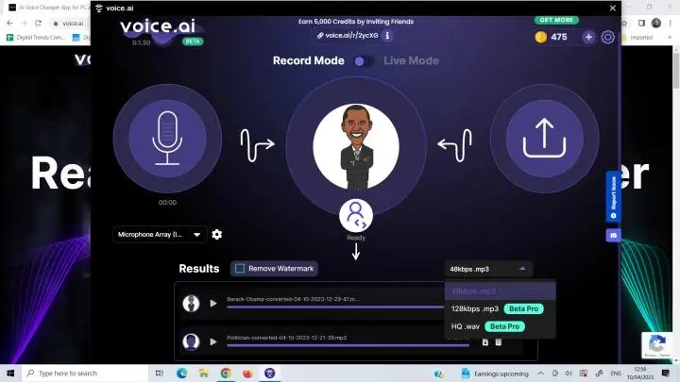The image size is (680, 382).
Task: Click the GET MORE credits button
Action: point(556,20)
